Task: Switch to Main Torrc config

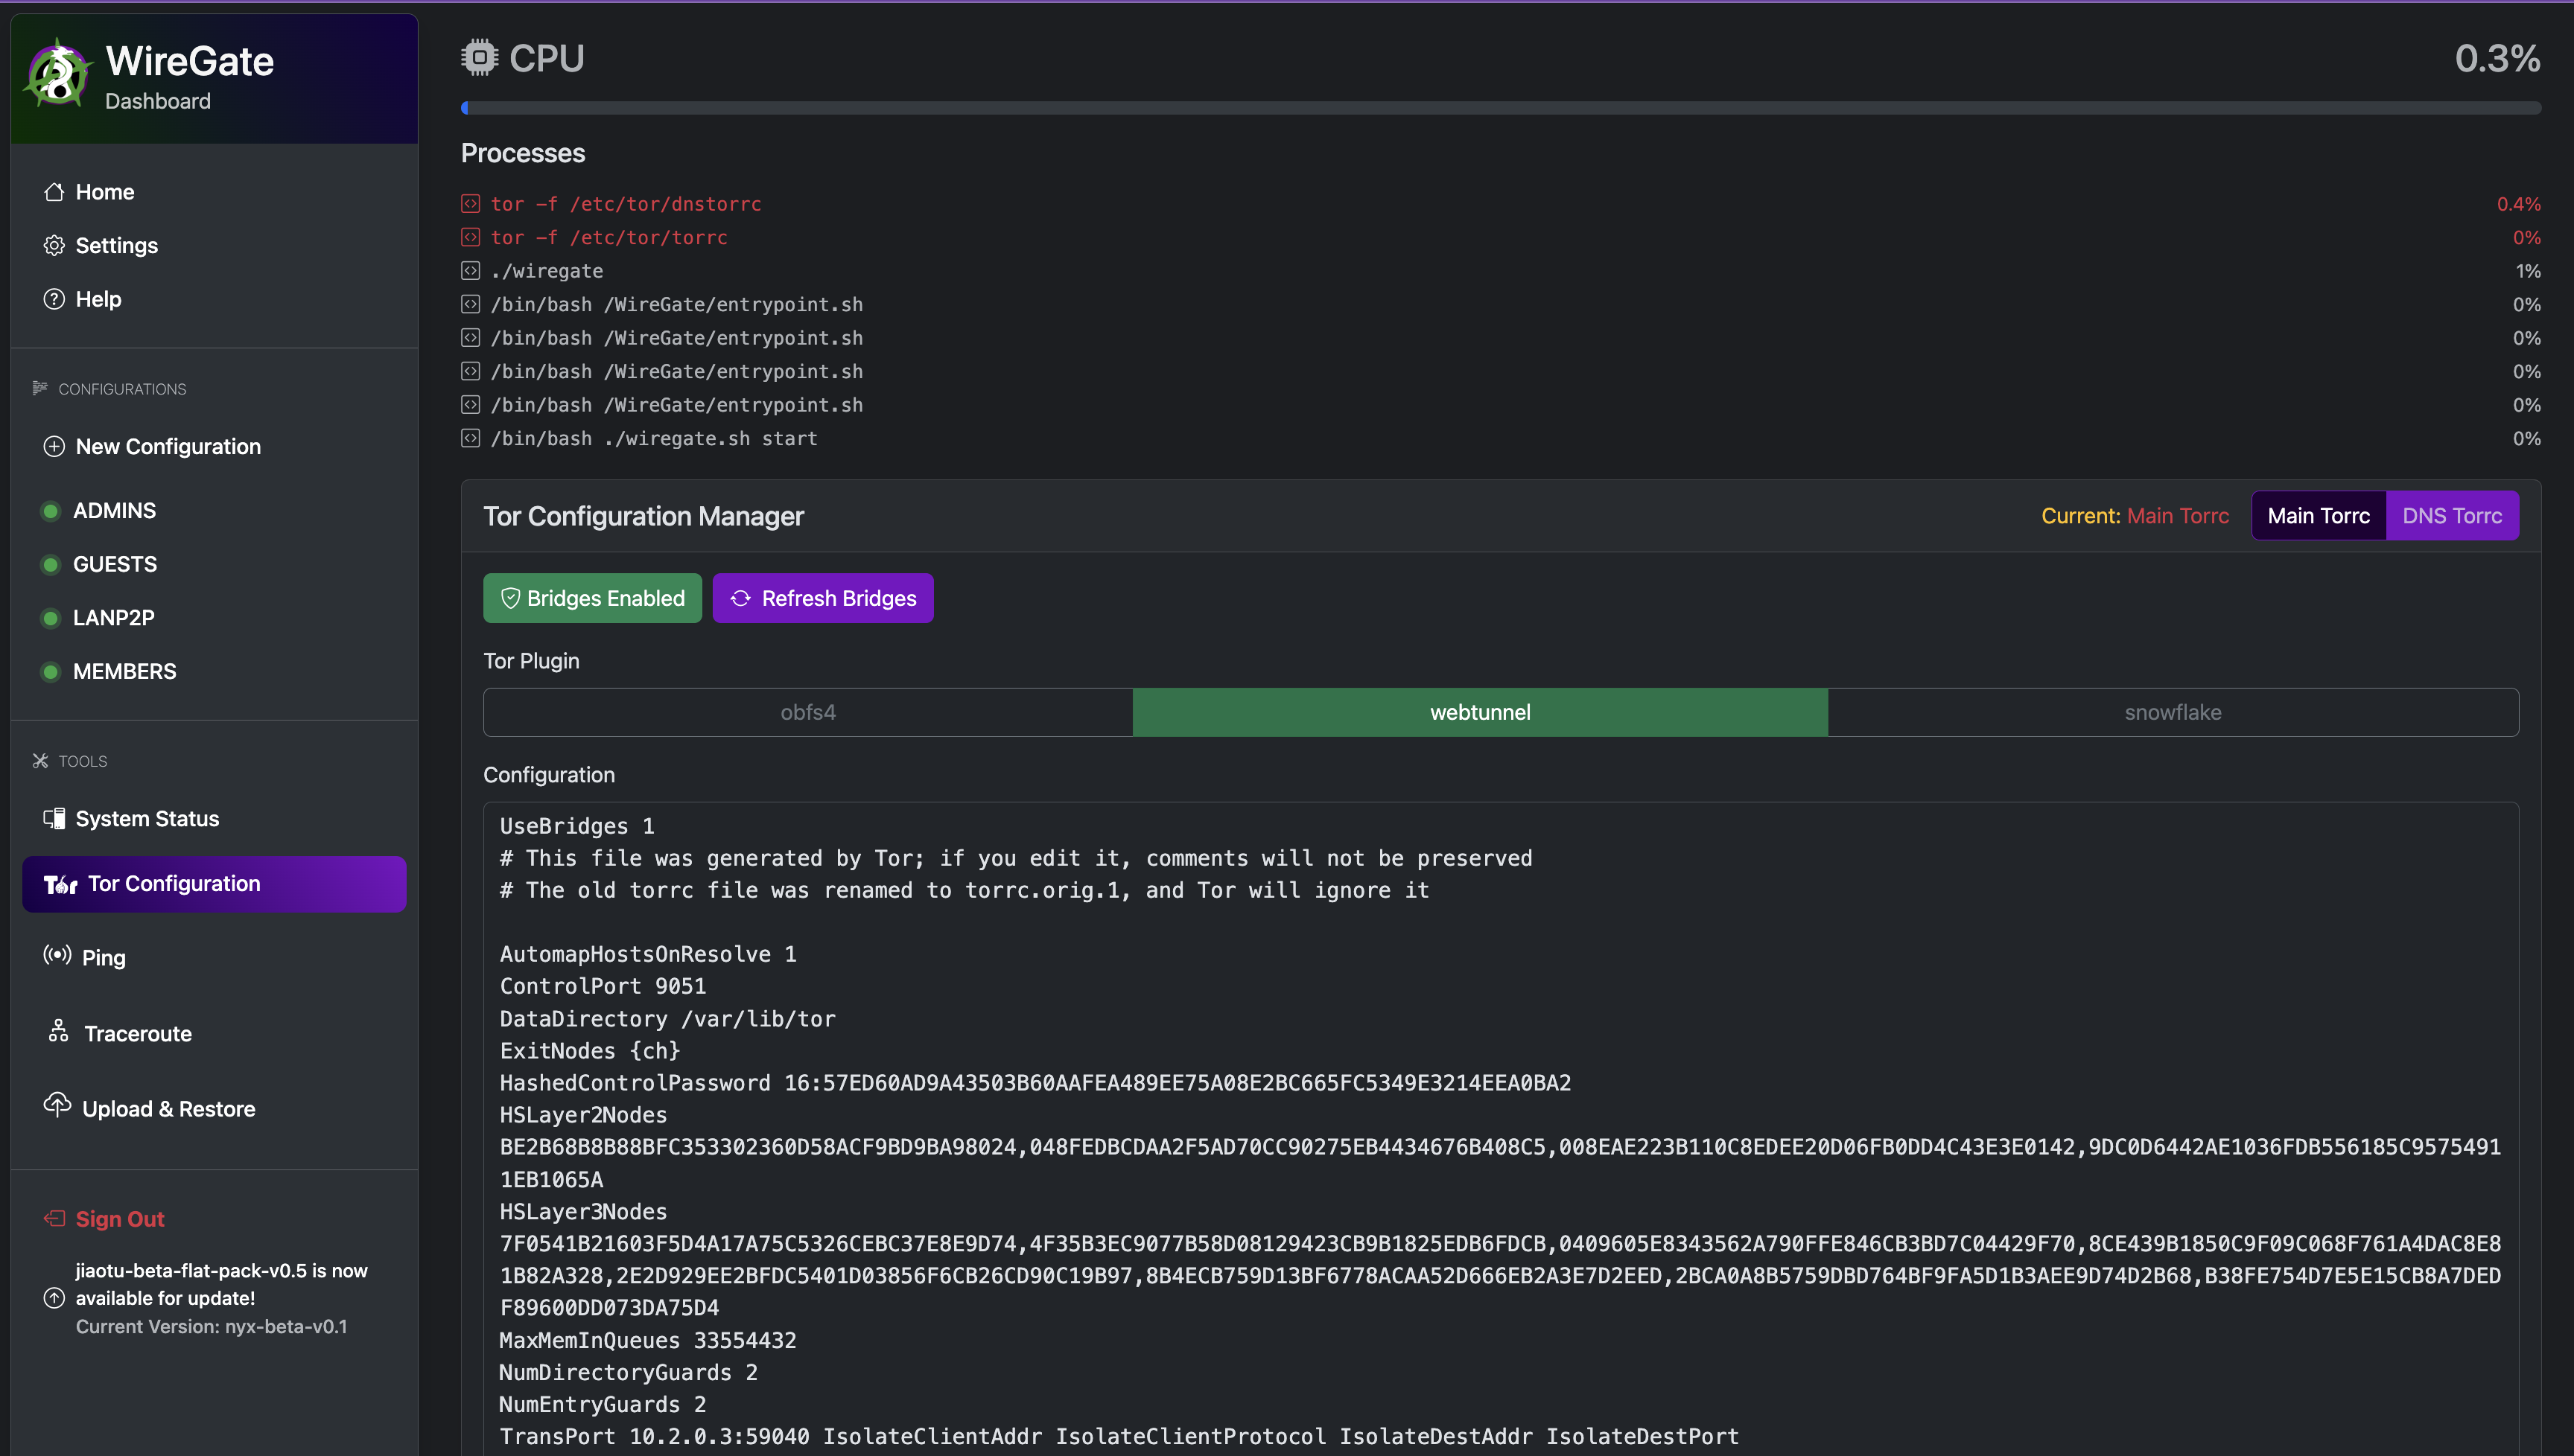Action: point(2319,516)
